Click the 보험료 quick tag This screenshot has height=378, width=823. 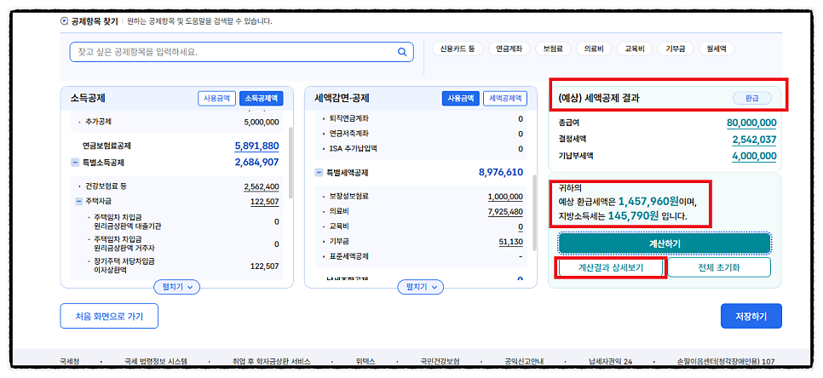click(553, 49)
